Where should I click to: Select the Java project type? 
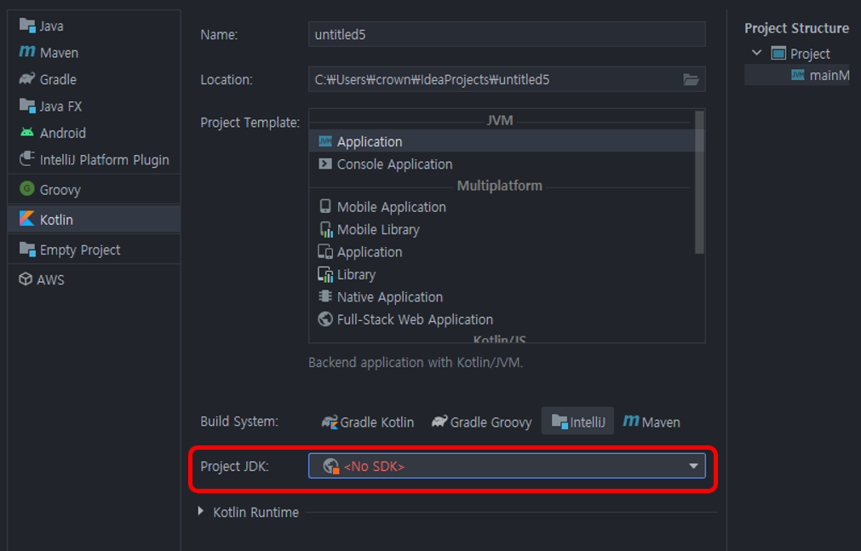95,26
